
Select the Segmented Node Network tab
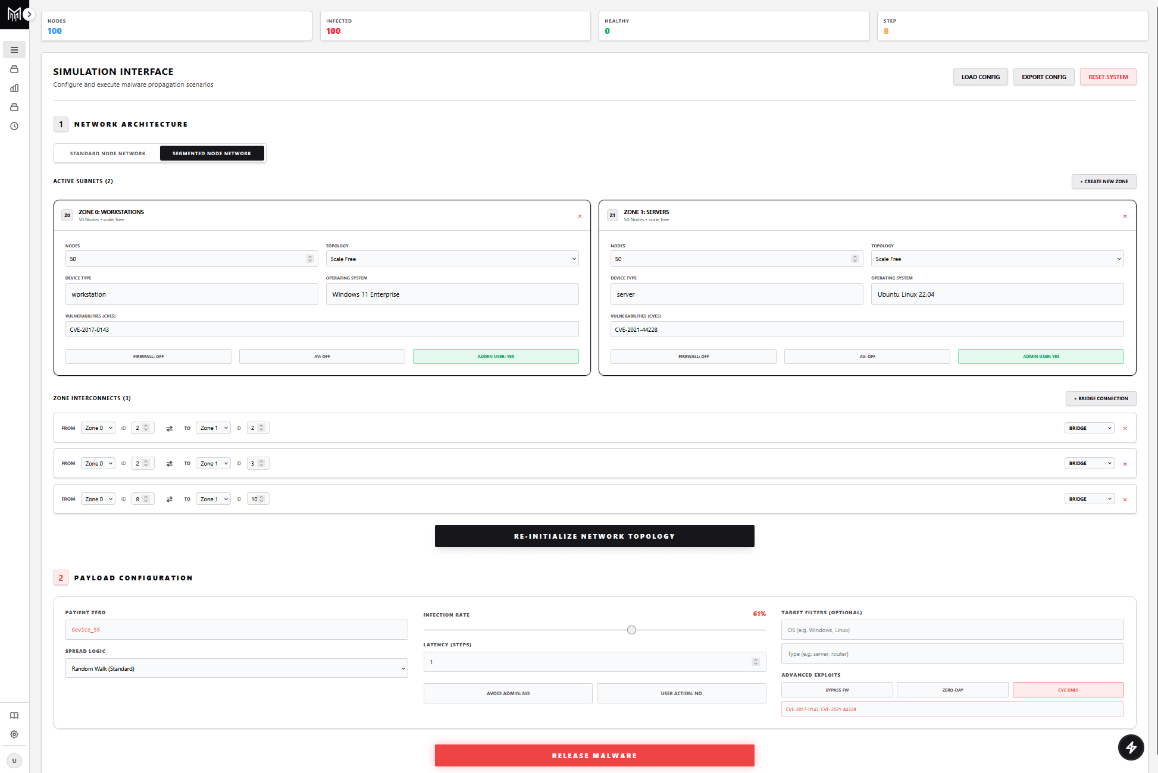(212, 153)
